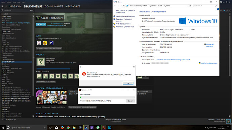Open the Steam menu in menu bar
232x130 pixels.
point(3,2)
